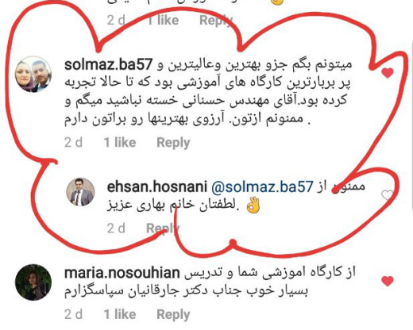Screen dimensions: 413x330
Task: Reply to the topmost partially visible comment
Action: click(216, 21)
